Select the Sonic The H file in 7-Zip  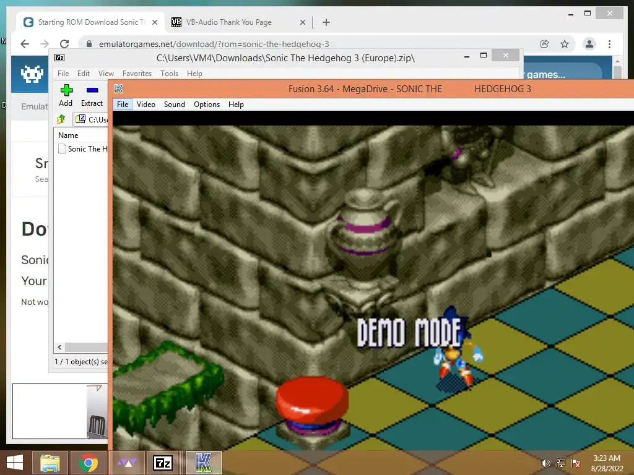coord(83,148)
